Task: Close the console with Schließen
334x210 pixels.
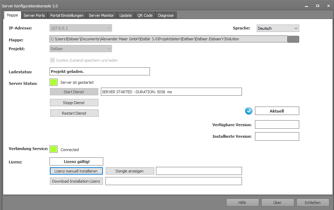Action: (313, 203)
